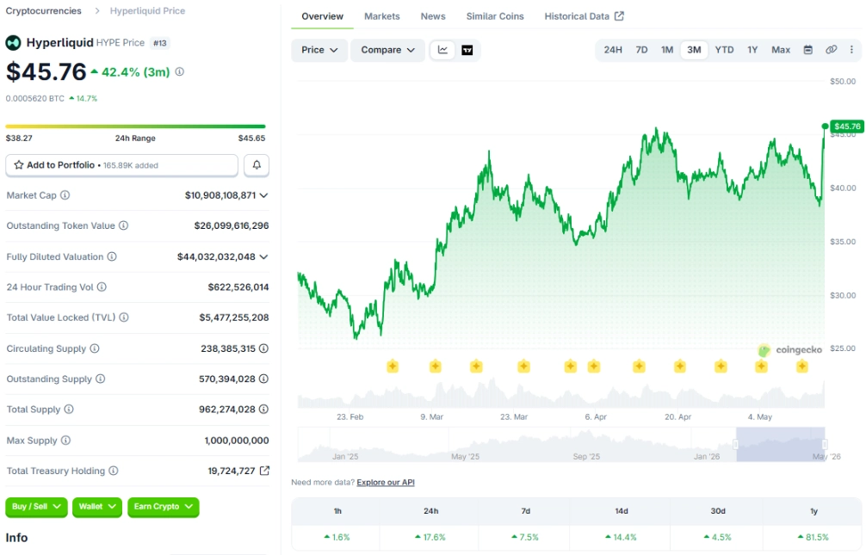Go to Cryptocurrencies breadcrumb
Screen dimensions: 866x555
coord(44,10)
